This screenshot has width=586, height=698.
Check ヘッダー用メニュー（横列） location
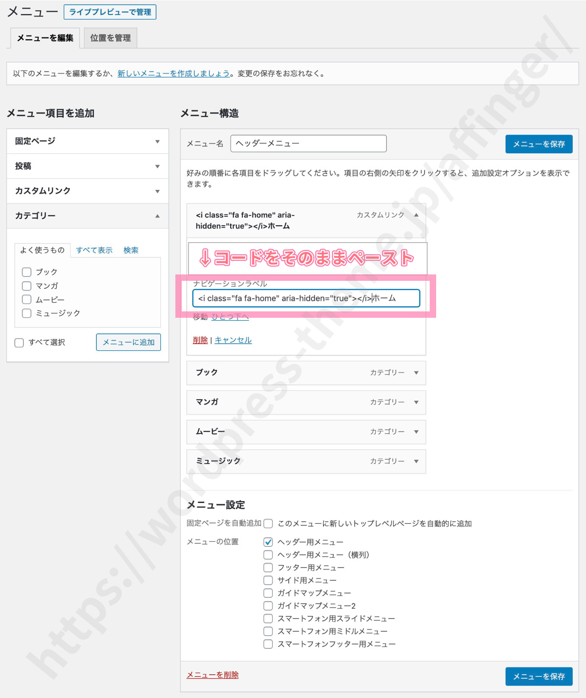[268, 555]
